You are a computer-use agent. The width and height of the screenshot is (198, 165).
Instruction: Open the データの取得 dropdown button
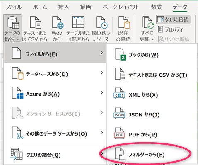(12, 28)
